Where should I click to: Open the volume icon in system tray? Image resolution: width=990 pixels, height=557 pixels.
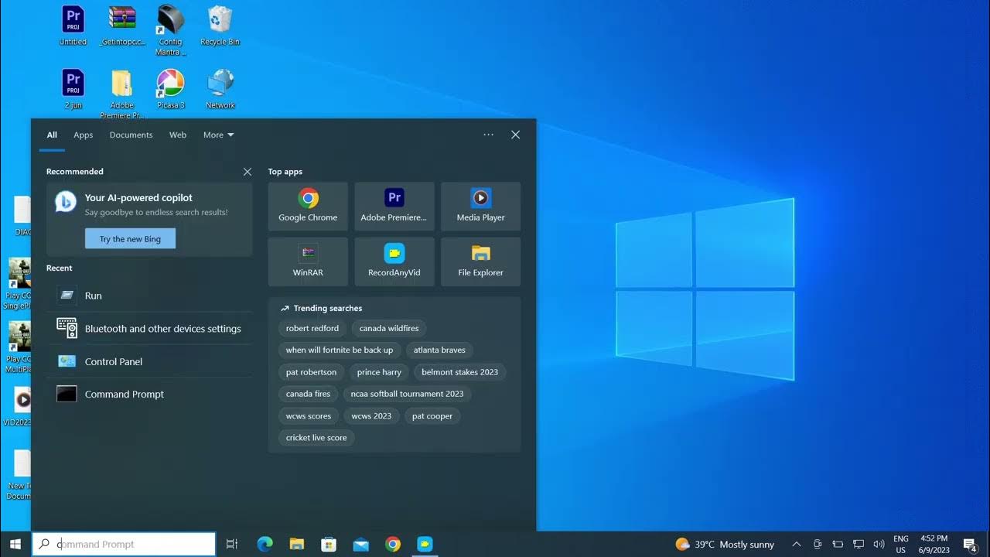879,545
